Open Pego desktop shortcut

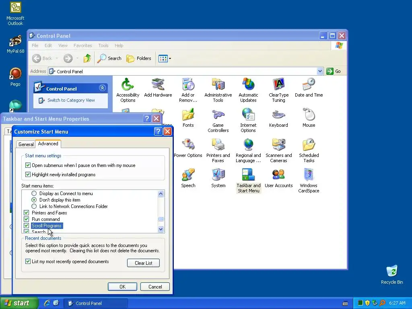[x=15, y=77]
